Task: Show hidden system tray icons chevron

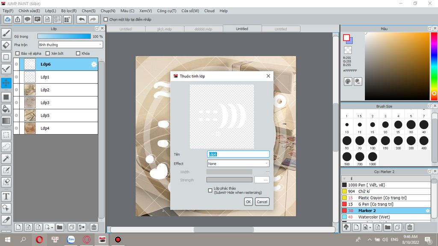Action: [370, 240]
